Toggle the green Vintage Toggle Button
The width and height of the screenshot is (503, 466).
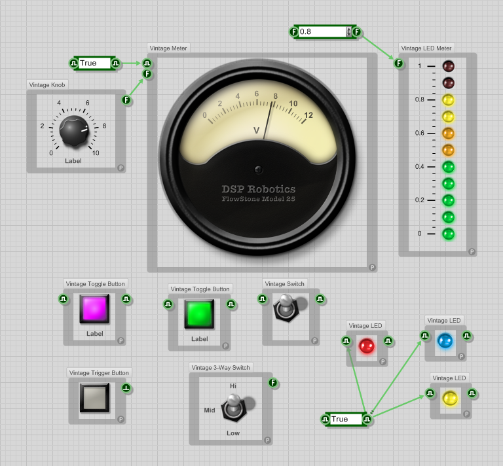tap(199, 314)
